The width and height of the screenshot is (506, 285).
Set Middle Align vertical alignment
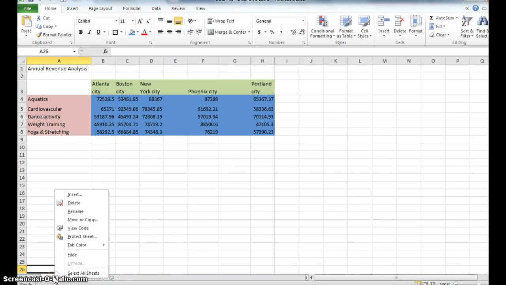(169, 21)
